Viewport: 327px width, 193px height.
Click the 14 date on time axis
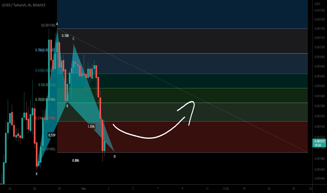pyautogui.click(x=244, y=189)
